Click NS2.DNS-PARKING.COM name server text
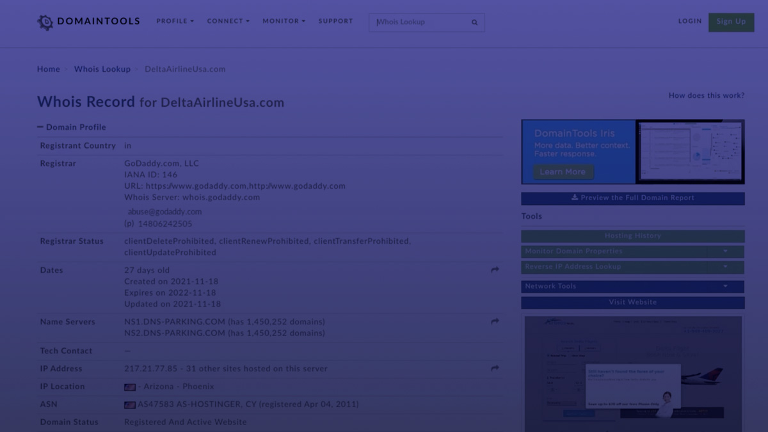 [x=175, y=333]
